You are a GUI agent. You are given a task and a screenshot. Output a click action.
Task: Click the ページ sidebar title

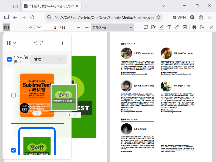click(x=38, y=43)
